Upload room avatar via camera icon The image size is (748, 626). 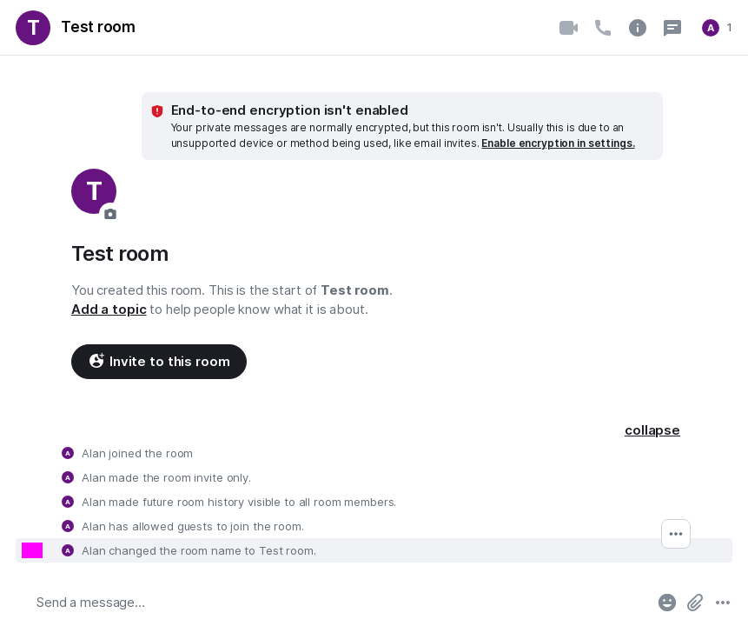110,214
